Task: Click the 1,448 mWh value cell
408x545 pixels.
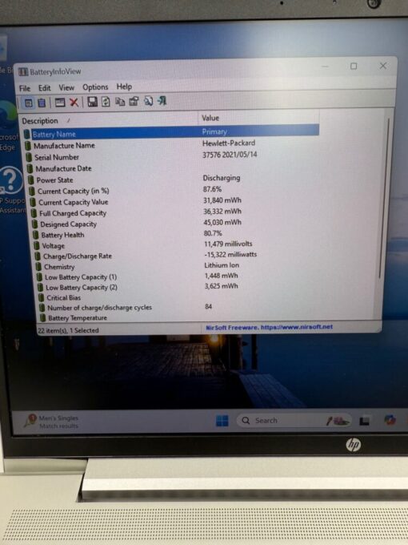Action: [222, 276]
